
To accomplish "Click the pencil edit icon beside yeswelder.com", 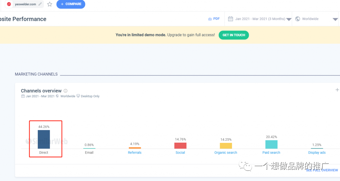I will click(40, 4).
